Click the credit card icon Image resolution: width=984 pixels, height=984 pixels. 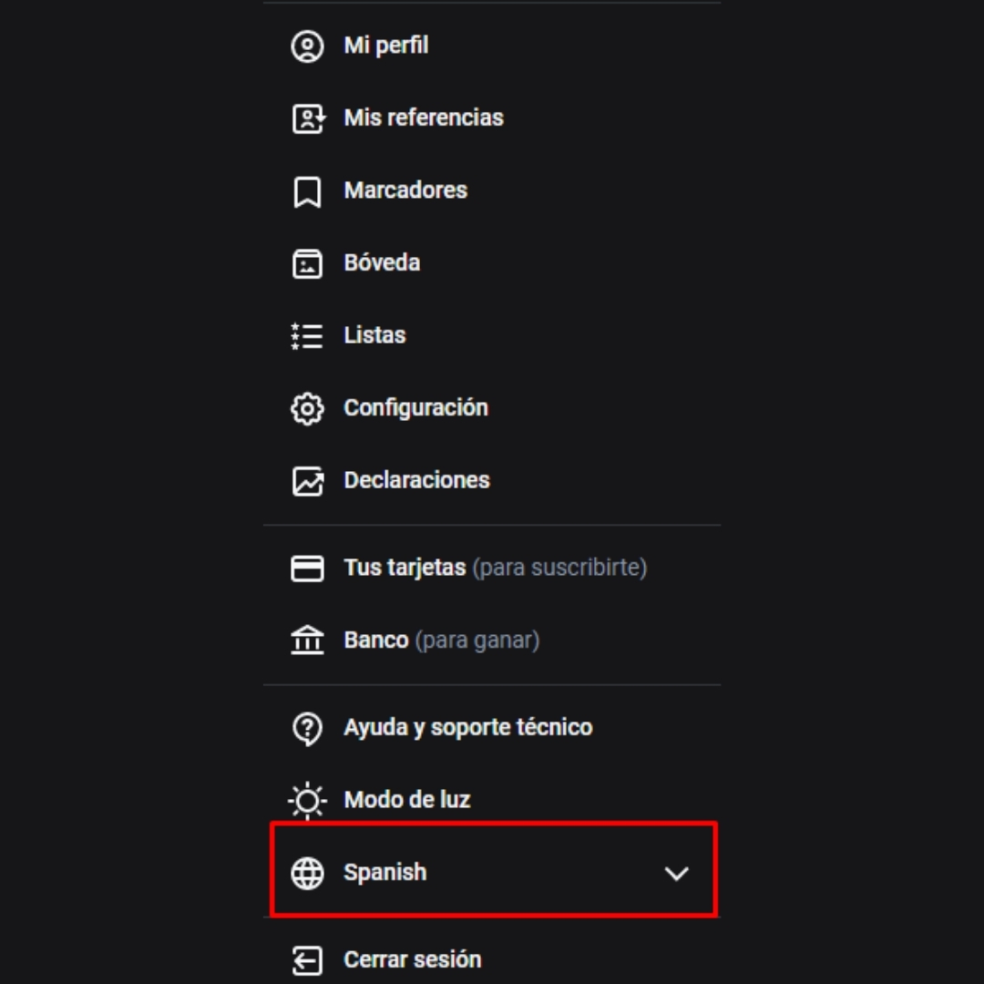pyautogui.click(x=307, y=569)
